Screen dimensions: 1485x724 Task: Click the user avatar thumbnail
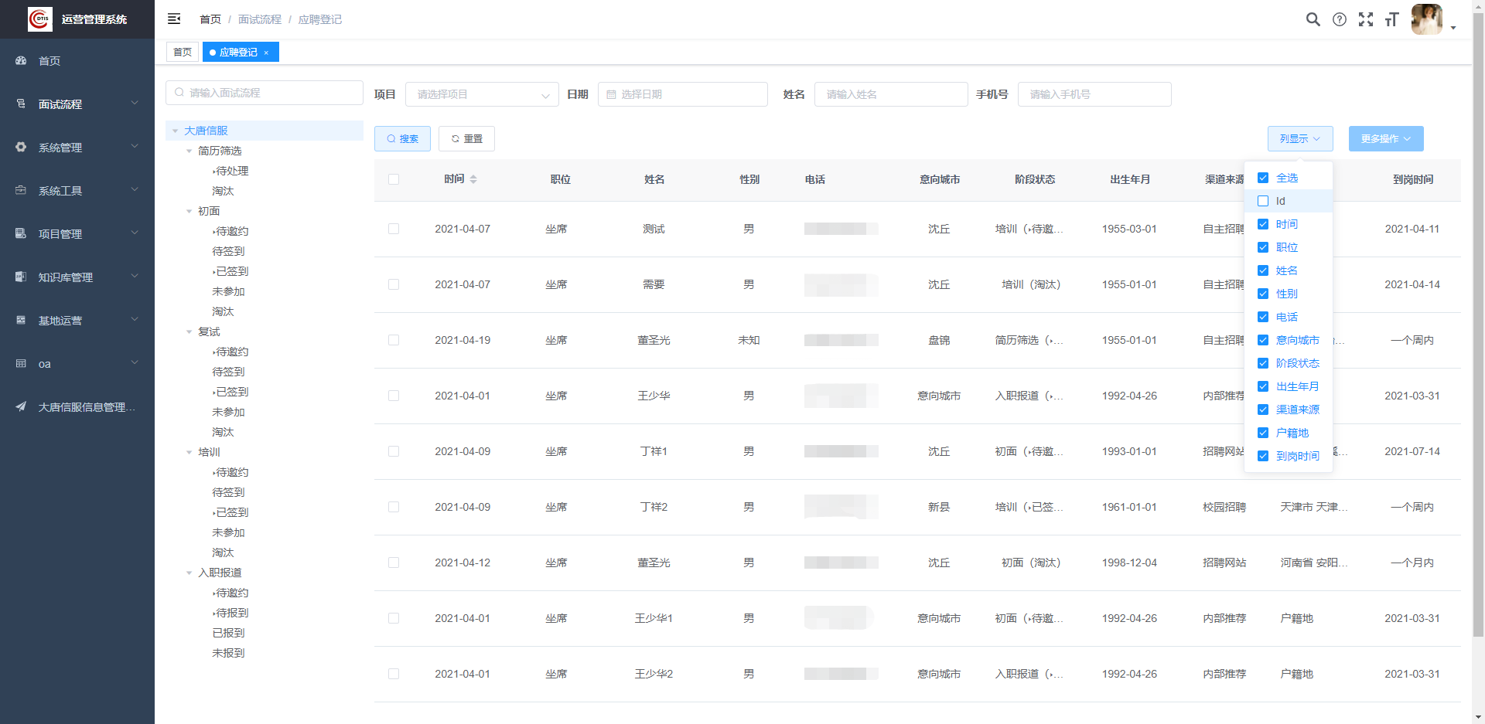pyautogui.click(x=1426, y=19)
